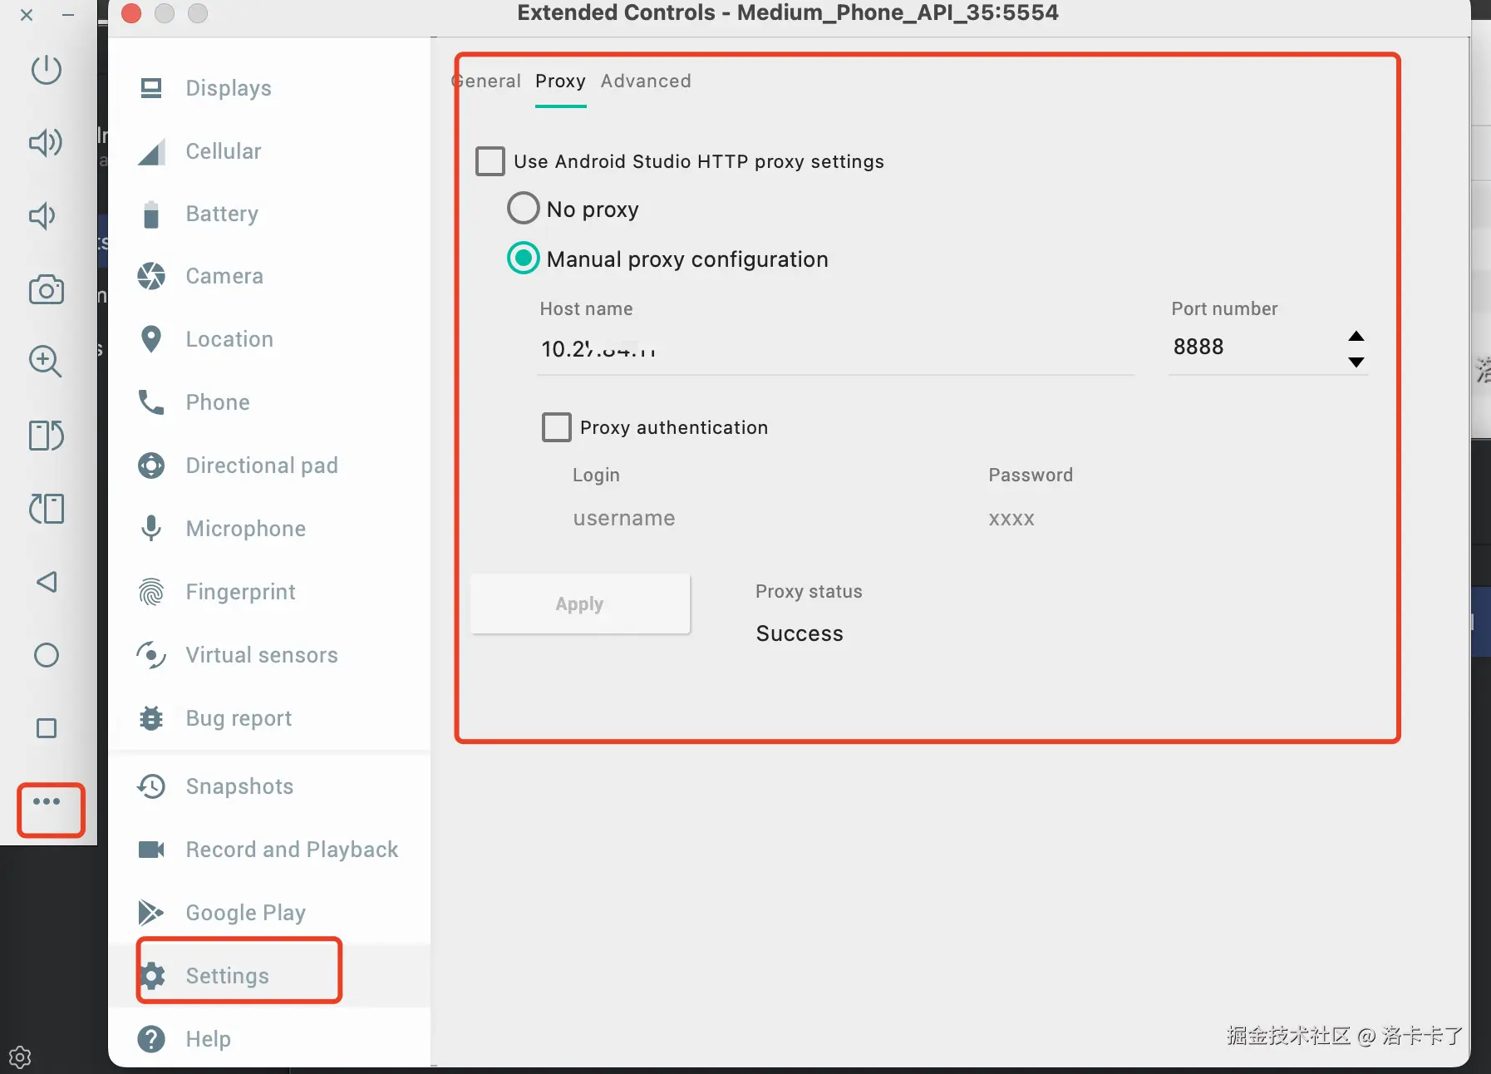Click the red close window button
This screenshot has height=1074, width=1491.
pyautogui.click(x=131, y=13)
